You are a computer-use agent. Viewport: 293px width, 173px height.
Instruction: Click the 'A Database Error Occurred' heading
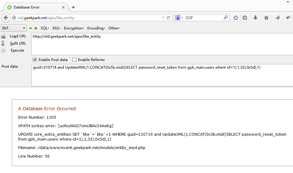(x=47, y=109)
